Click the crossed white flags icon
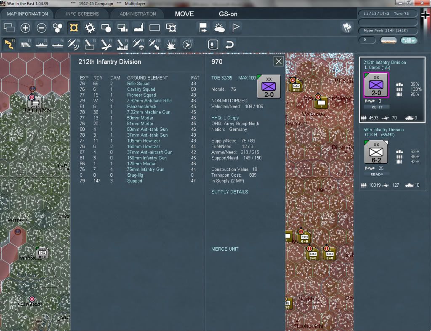 [347, 27]
